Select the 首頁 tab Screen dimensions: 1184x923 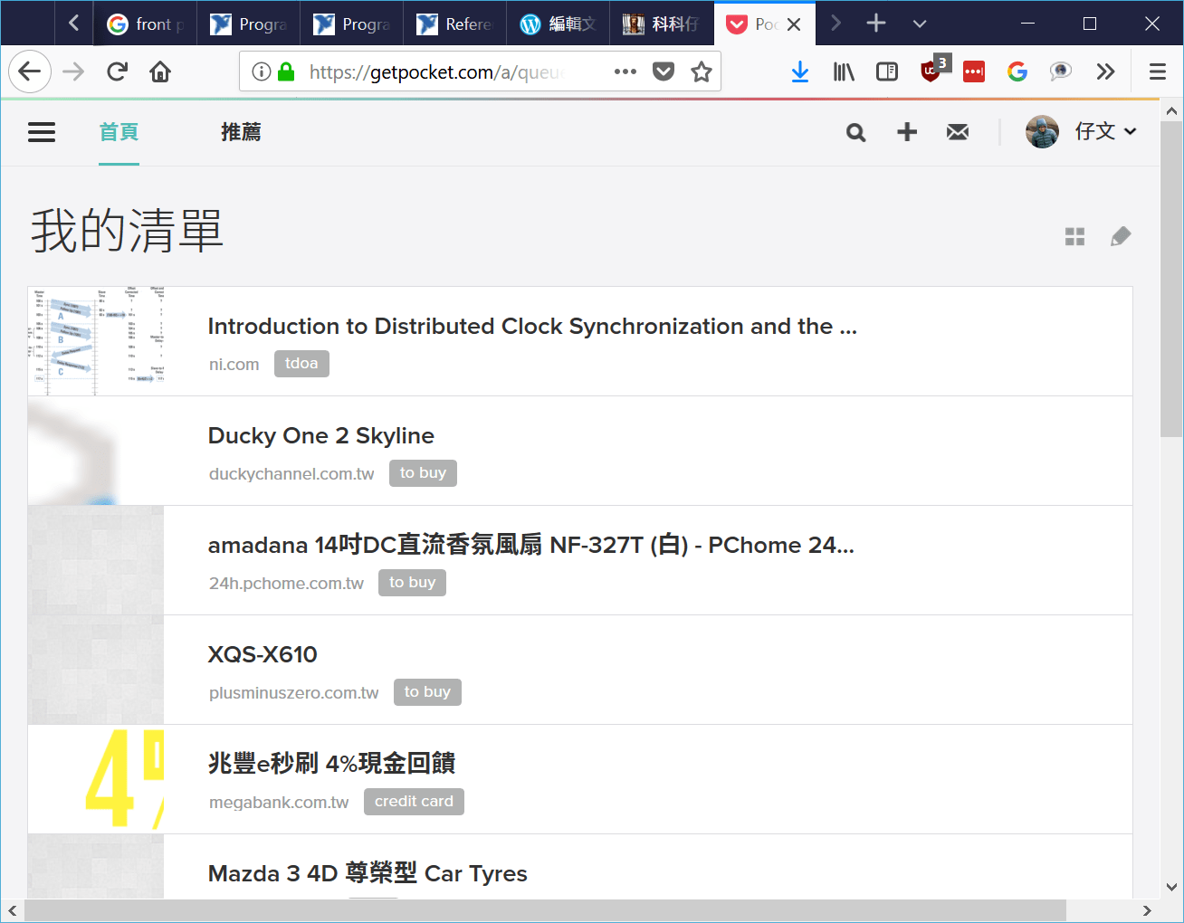pyautogui.click(x=119, y=132)
